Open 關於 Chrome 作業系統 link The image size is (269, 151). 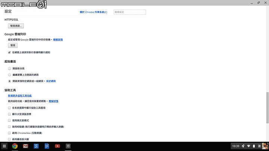93,12
